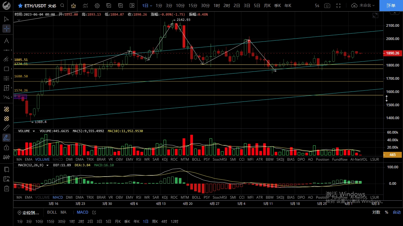Select the arrow cursor tool

pos(6,19)
